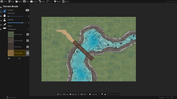Viewport: 177px width, 99px height.
Task: Undo the last action
Action: (42, 1)
